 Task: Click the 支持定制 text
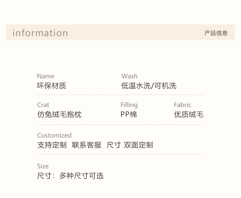(52, 145)
